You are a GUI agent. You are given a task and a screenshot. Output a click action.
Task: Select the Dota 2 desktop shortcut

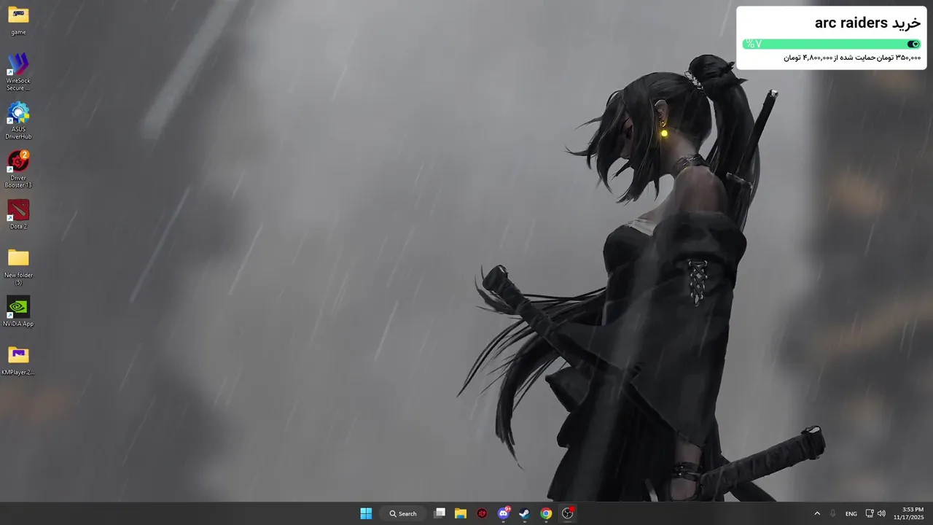coord(18,214)
